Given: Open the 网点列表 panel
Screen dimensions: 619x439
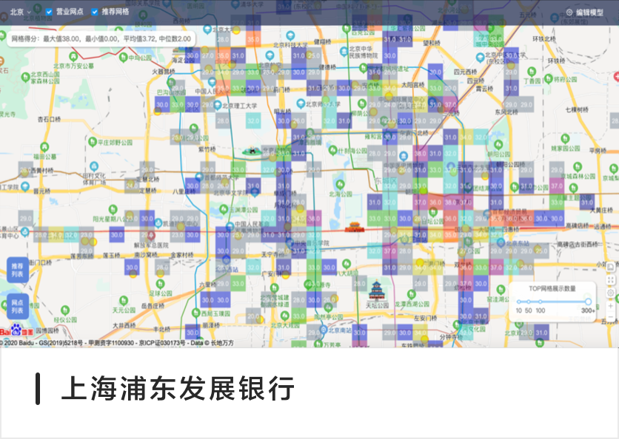Looking at the screenshot, I should tap(17, 306).
